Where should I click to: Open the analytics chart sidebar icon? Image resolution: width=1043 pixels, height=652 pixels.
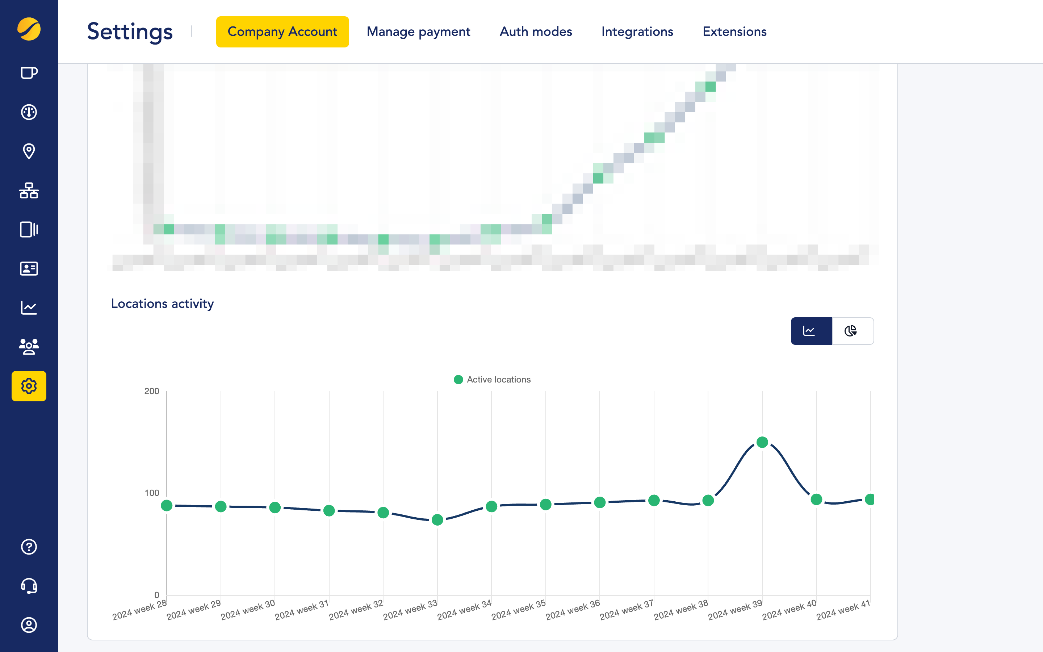pyautogui.click(x=29, y=308)
